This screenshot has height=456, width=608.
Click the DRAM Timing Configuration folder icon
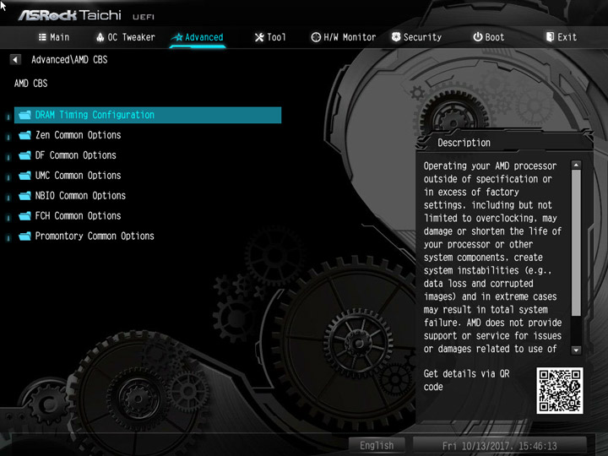pos(24,115)
